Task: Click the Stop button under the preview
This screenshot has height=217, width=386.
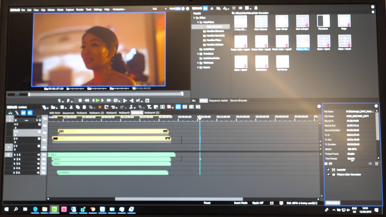Action: point(80,101)
